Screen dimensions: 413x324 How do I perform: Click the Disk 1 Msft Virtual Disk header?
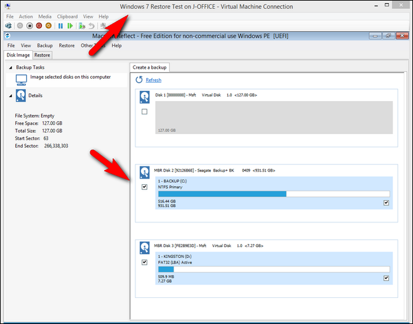pos(206,95)
